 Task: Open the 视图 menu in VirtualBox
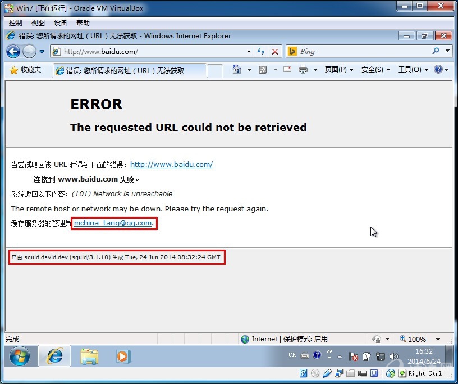(38, 23)
